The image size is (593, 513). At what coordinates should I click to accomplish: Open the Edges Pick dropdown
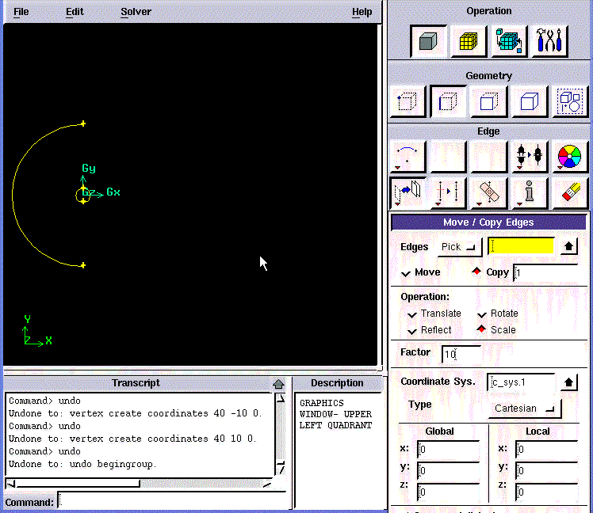pyautogui.click(x=460, y=247)
